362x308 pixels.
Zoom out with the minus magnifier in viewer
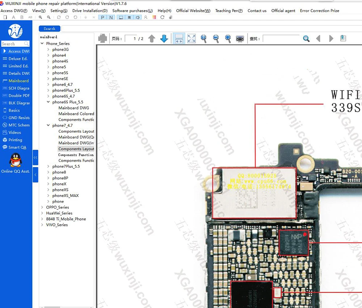[x=216, y=38]
